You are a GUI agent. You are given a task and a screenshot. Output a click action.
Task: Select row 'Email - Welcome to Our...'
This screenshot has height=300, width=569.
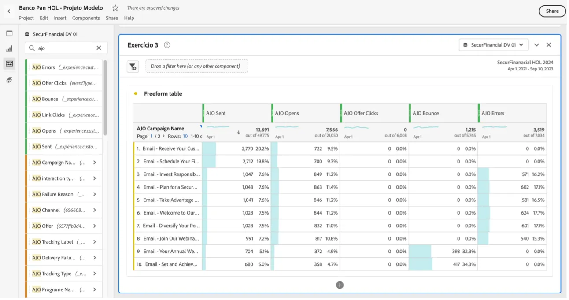168,213
